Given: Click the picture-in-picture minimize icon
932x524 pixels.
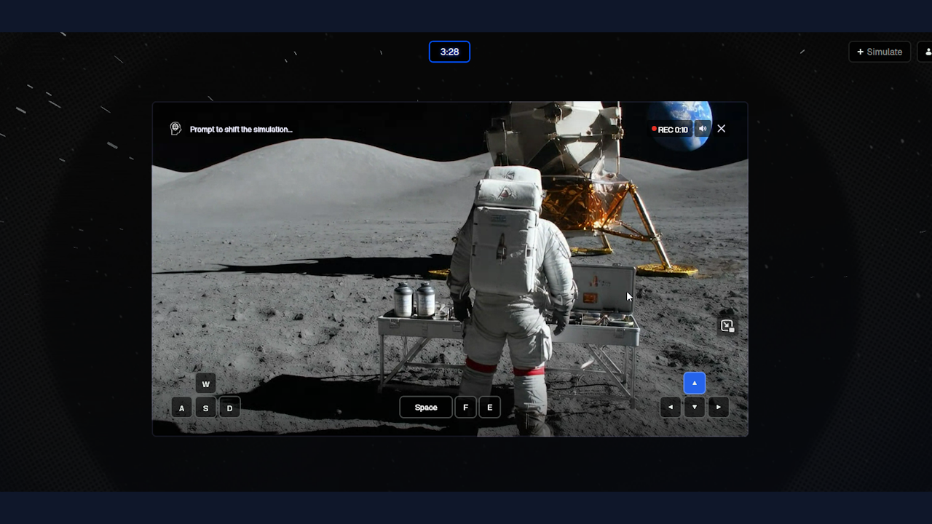Looking at the screenshot, I should pyautogui.click(x=727, y=325).
